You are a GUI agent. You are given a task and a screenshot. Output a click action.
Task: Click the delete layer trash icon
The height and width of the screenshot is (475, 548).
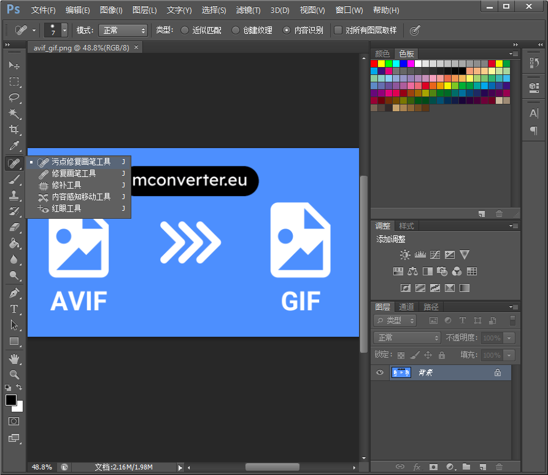pos(499,467)
